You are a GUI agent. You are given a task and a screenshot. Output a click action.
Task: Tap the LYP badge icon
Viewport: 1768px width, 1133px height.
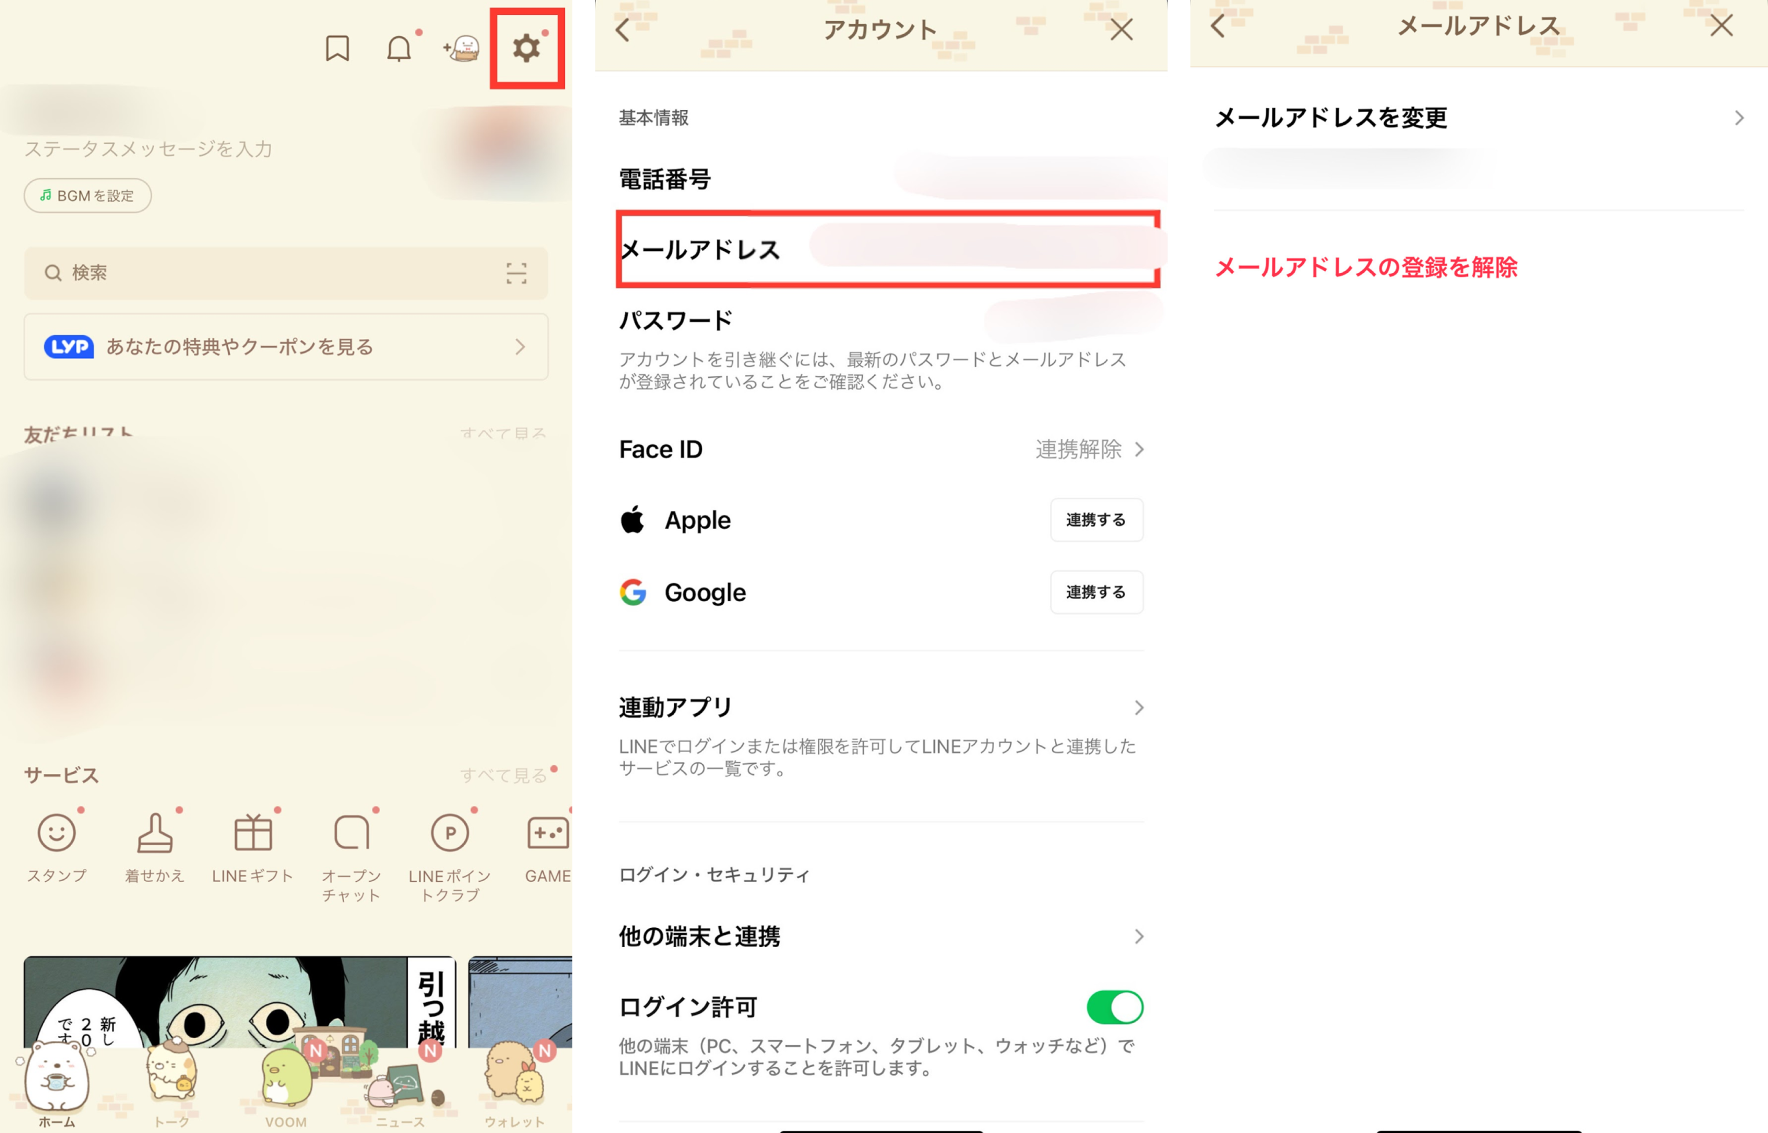(x=69, y=346)
